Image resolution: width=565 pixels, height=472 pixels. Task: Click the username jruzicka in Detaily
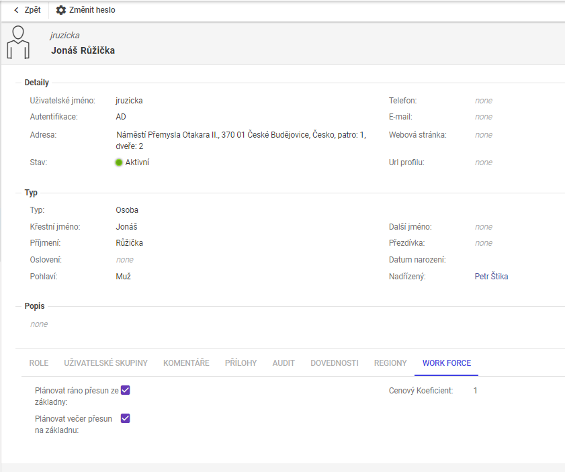pos(130,99)
